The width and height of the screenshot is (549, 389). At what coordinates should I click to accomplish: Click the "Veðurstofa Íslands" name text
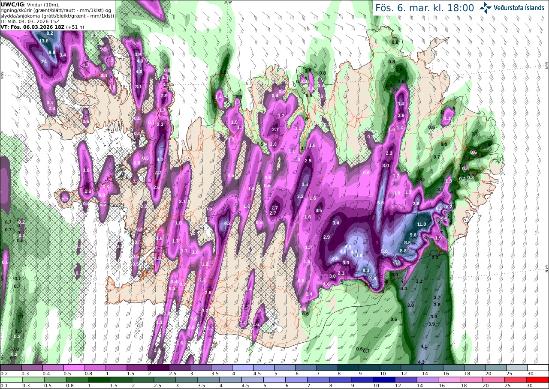(519, 8)
